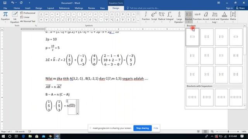Viewport: 248px width, 139px height.
Task: Hide the screen sharing notification
Action: pos(156,128)
